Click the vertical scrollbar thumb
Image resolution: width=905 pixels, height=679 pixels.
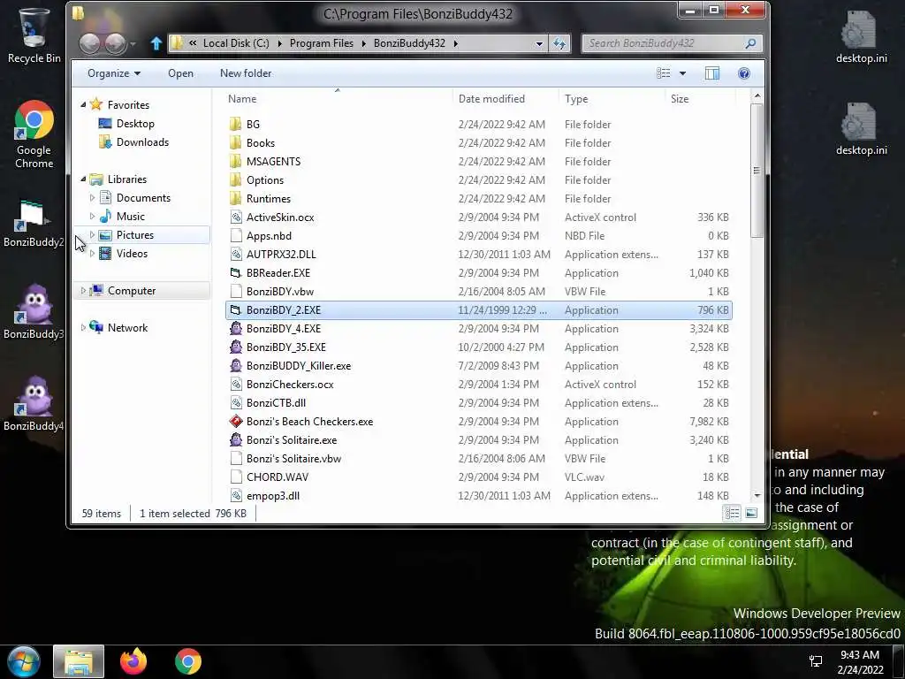(x=757, y=171)
